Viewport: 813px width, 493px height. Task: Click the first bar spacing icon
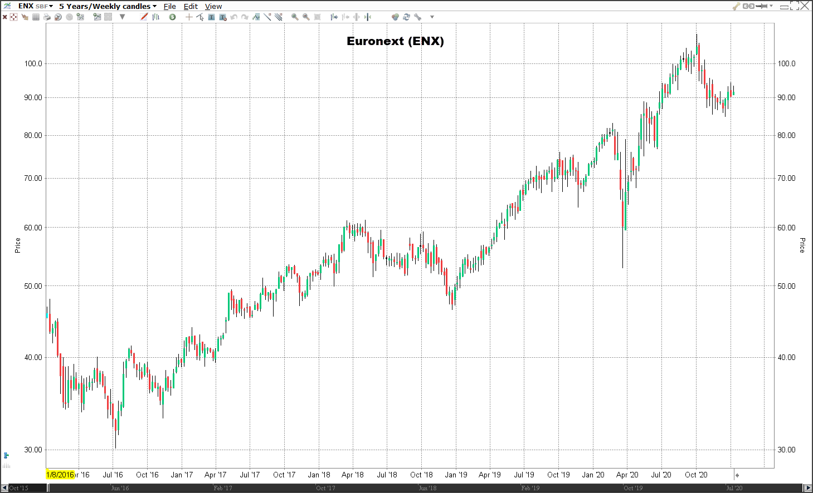pyautogui.click(x=334, y=17)
